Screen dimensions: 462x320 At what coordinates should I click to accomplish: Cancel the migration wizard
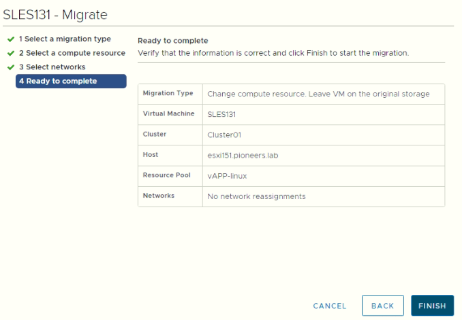point(329,306)
